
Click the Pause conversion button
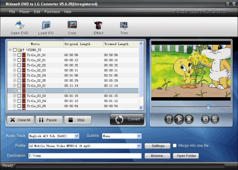point(49,120)
